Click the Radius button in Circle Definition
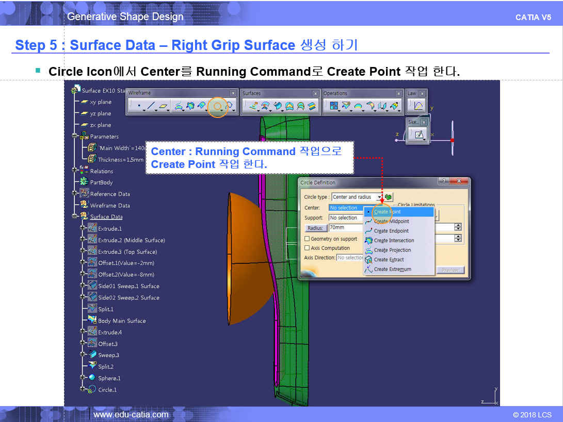This screenshot has height=422, width=563. (315, 228)
